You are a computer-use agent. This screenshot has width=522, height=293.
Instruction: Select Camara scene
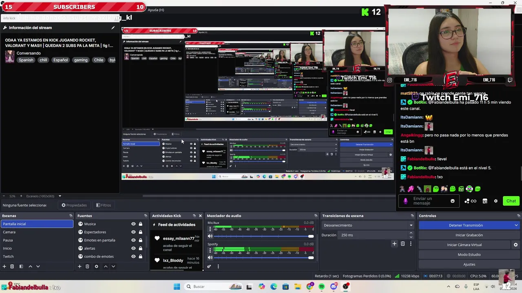point(37,232)
